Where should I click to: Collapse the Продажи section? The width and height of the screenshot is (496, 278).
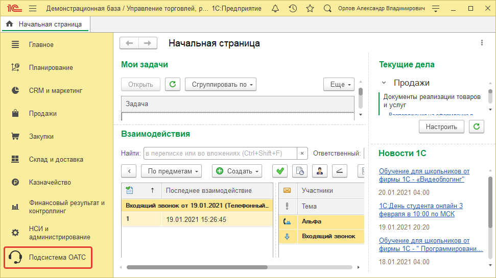(384, 83)
